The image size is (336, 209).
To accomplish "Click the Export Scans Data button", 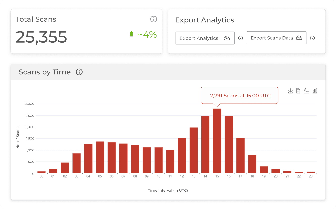I will [x=276, y=38].
